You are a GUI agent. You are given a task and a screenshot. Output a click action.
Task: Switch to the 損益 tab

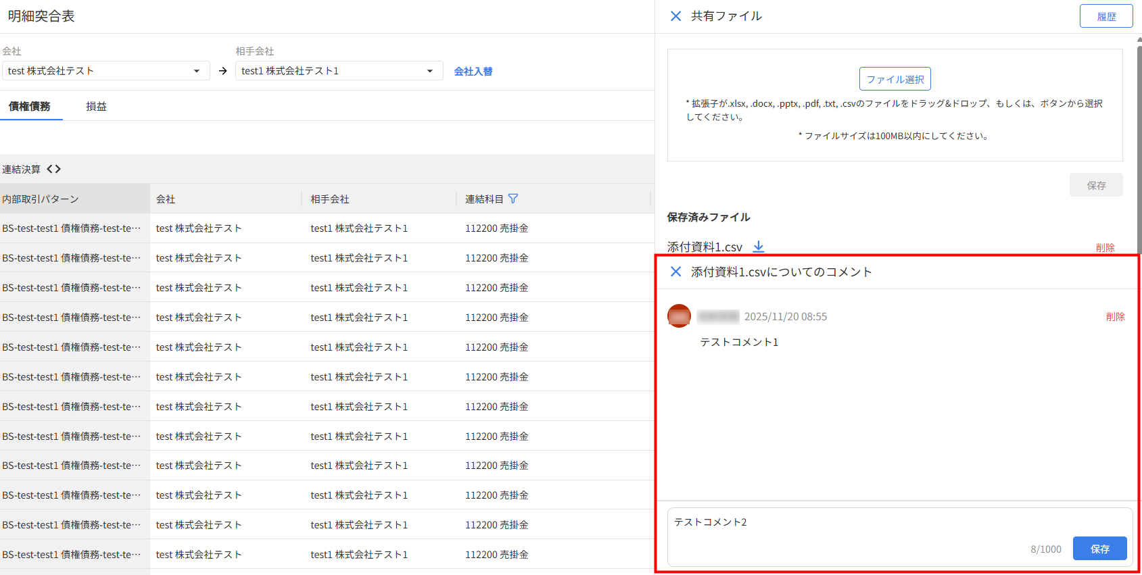tap(96, 107)
